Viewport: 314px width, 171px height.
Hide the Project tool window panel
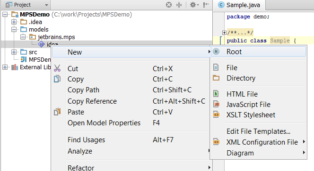[206, 5]
